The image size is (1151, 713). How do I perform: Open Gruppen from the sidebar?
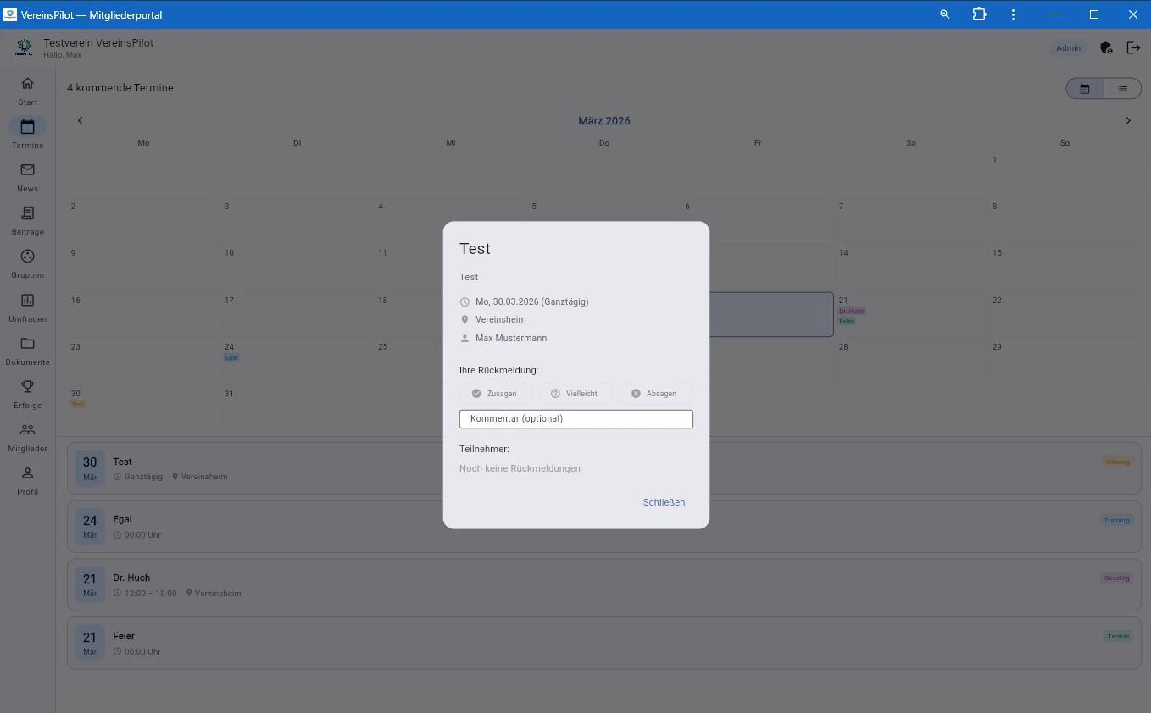[x=27, y=263]
